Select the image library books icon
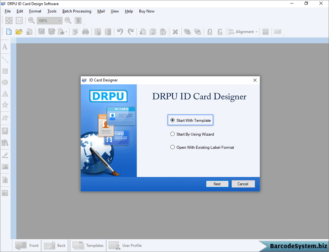The image size is (329, 252). (x=5, y=143)
